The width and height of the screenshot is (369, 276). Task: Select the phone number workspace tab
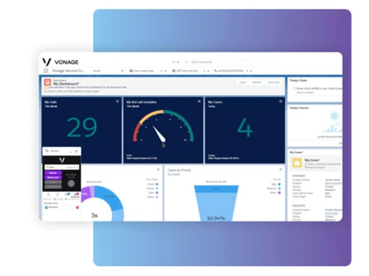229,71
